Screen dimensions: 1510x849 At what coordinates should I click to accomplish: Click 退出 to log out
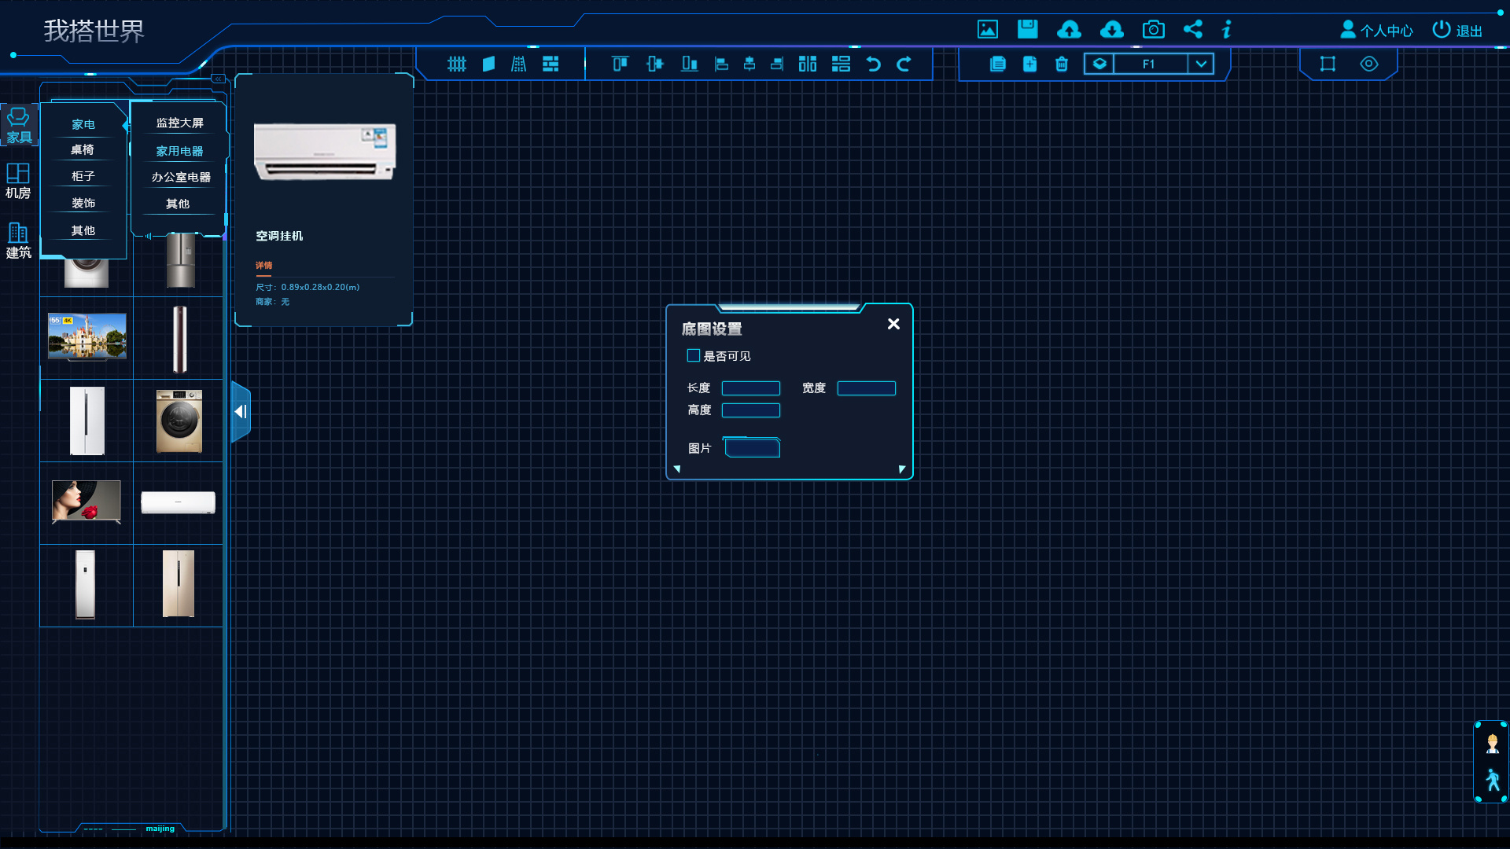click(1457, 31)
